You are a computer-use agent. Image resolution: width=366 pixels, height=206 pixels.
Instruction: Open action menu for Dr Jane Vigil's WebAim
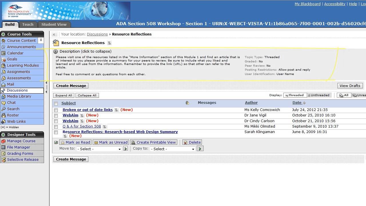click(x=82, y=115)
